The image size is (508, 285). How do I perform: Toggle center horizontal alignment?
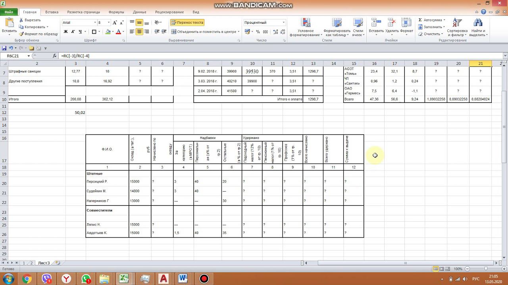139,32
